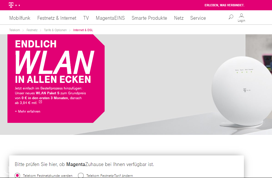Click the Internet & DSL breadcrumb

(x=83, y=30)
